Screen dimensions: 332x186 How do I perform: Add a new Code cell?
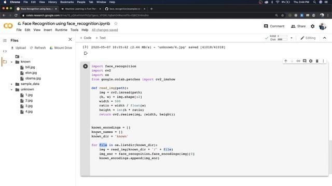(86, 38)
